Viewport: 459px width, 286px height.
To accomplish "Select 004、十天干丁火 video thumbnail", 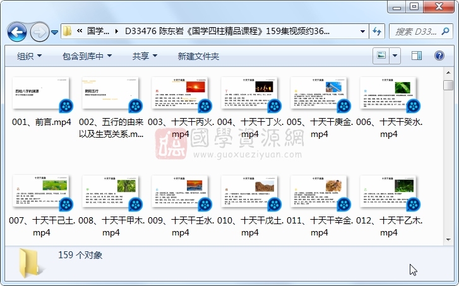I will [x=249, y=94].
